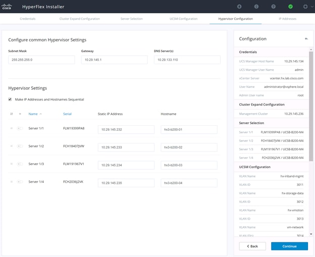Edit Static IP Address 10.29.145.233 field

(126, 147)
